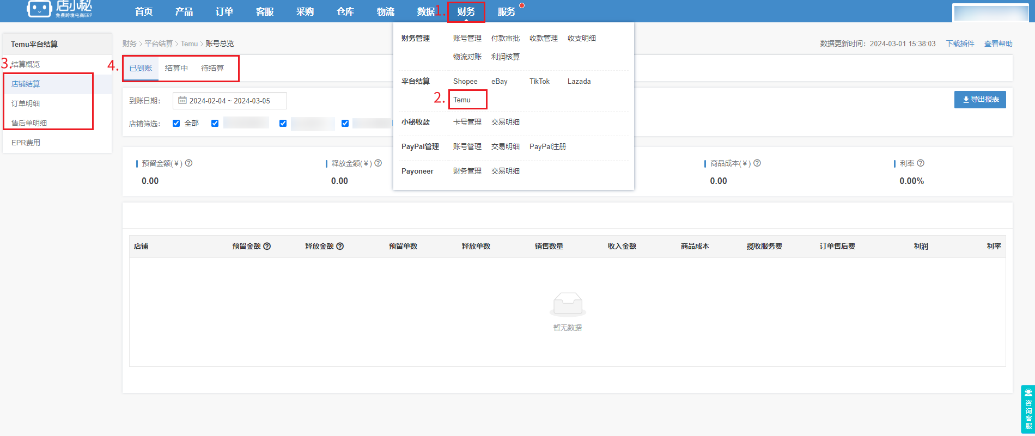Click Temu in the breadcrumb

pos(190,44)
